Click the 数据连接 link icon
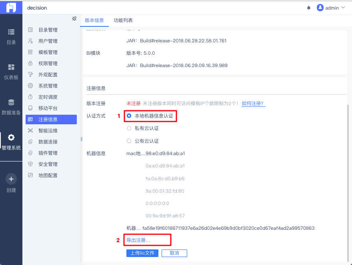Screen dimensions: 352x265 click(30, 142)
